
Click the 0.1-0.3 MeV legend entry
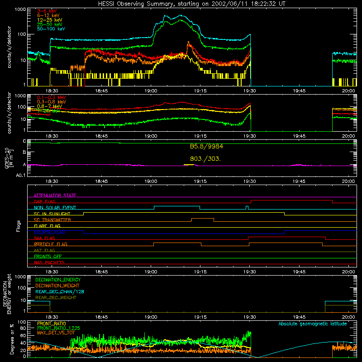pos(52,97)
